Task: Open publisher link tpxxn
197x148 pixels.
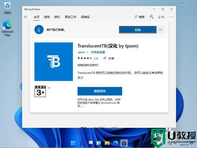Action: point(82,52)
